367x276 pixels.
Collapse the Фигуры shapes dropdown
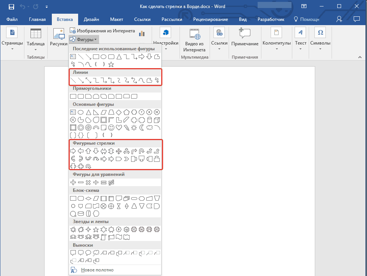(84, 39)
